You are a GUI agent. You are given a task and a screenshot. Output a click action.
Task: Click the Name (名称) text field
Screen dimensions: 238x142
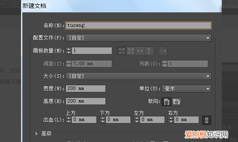(x=138, y=25)
